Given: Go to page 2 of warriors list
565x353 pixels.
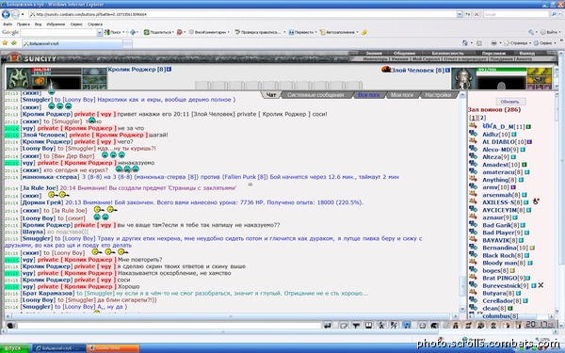Looking at the screenshot, I should click(482, 118).
